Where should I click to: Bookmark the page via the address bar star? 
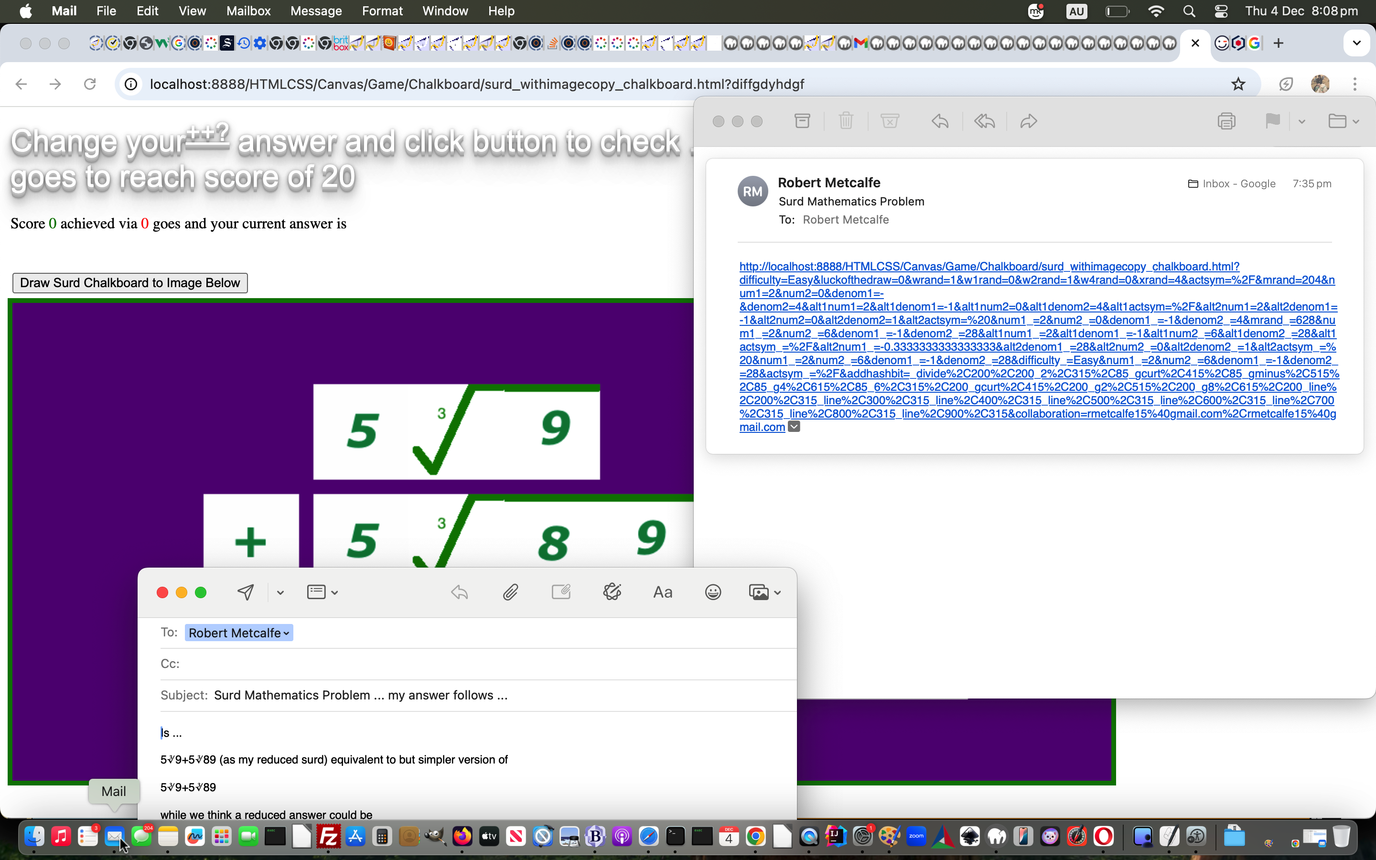click(1238, 84)
